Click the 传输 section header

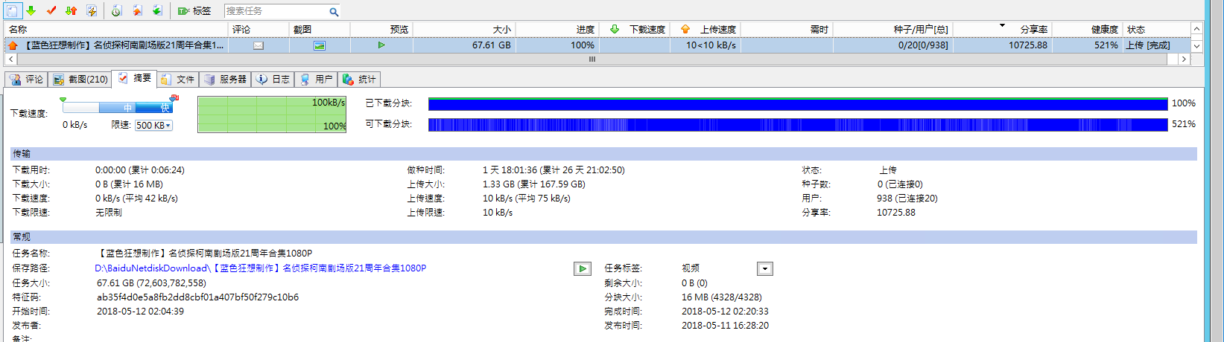tap(603, 154)
